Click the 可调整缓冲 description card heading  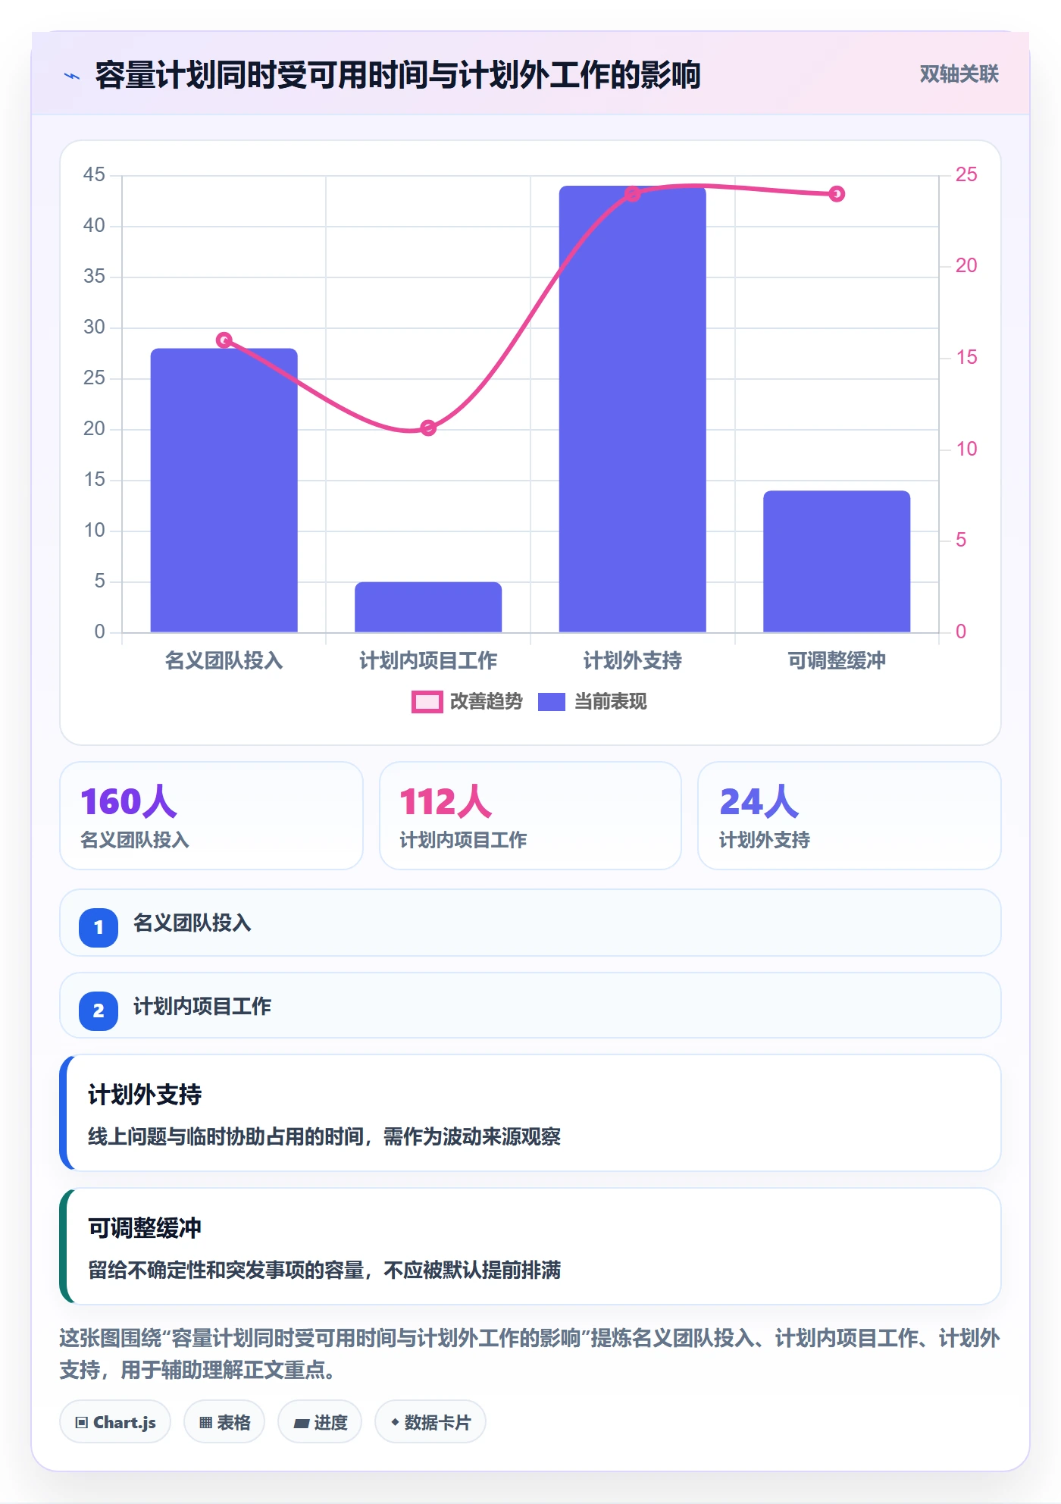pyautogui.click(x=145, y=1228)
